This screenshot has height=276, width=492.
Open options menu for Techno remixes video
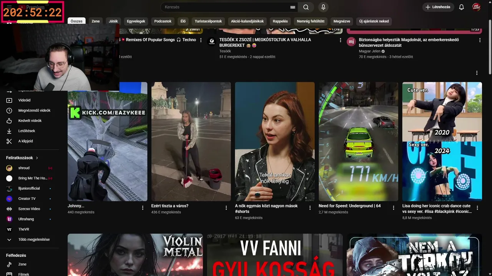coord(201,40)
